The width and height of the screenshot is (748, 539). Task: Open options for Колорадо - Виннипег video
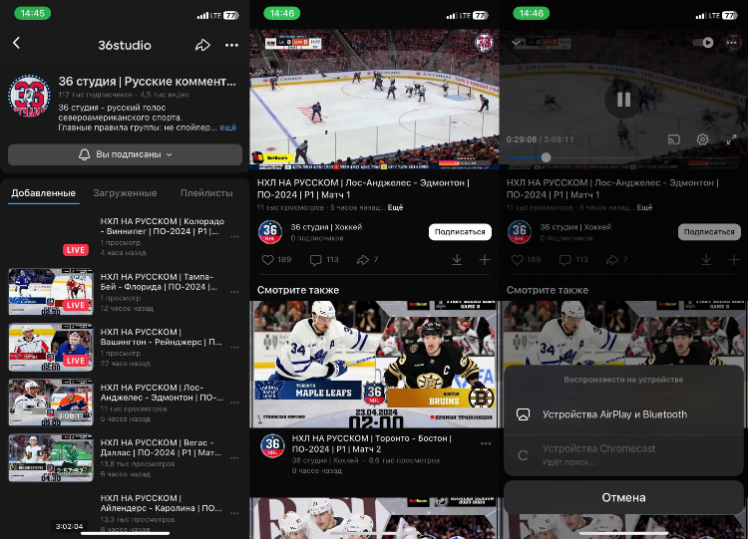234,236
